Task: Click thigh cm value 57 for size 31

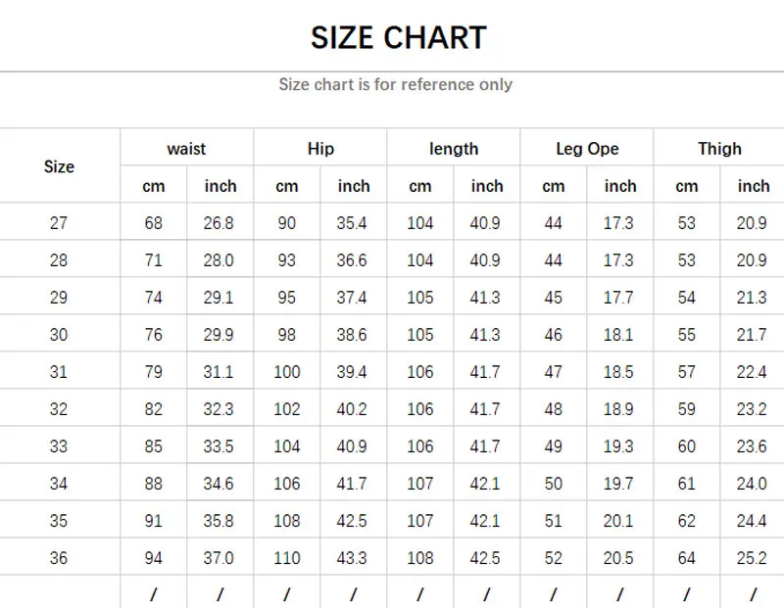Action: pos(687,372)
